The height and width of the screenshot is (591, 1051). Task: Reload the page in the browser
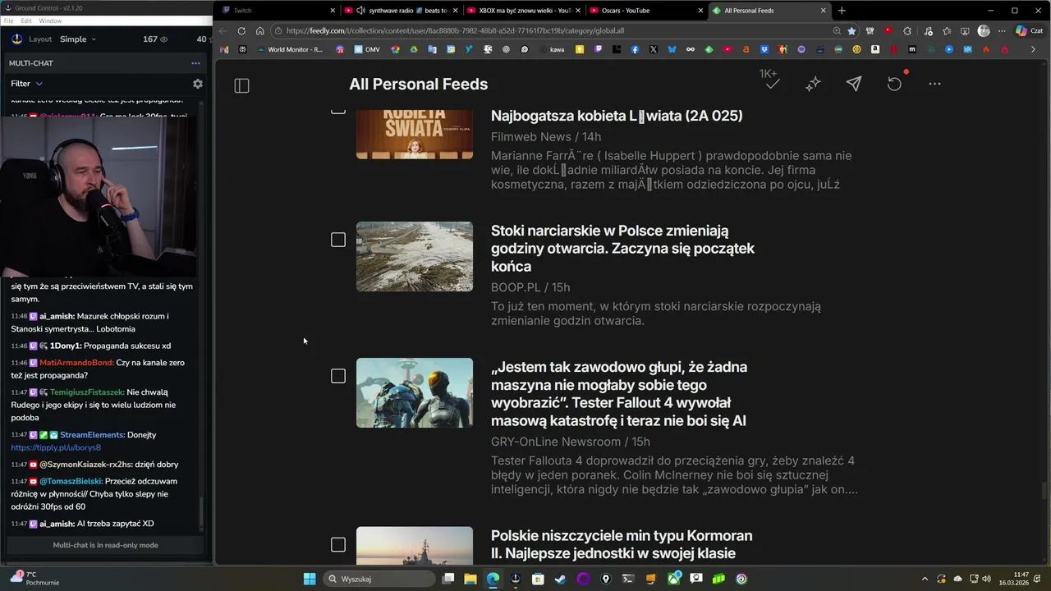coord(241,31)
